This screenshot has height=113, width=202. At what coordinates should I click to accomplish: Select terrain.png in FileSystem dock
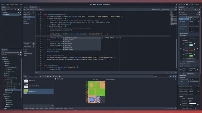click(10, 90)
